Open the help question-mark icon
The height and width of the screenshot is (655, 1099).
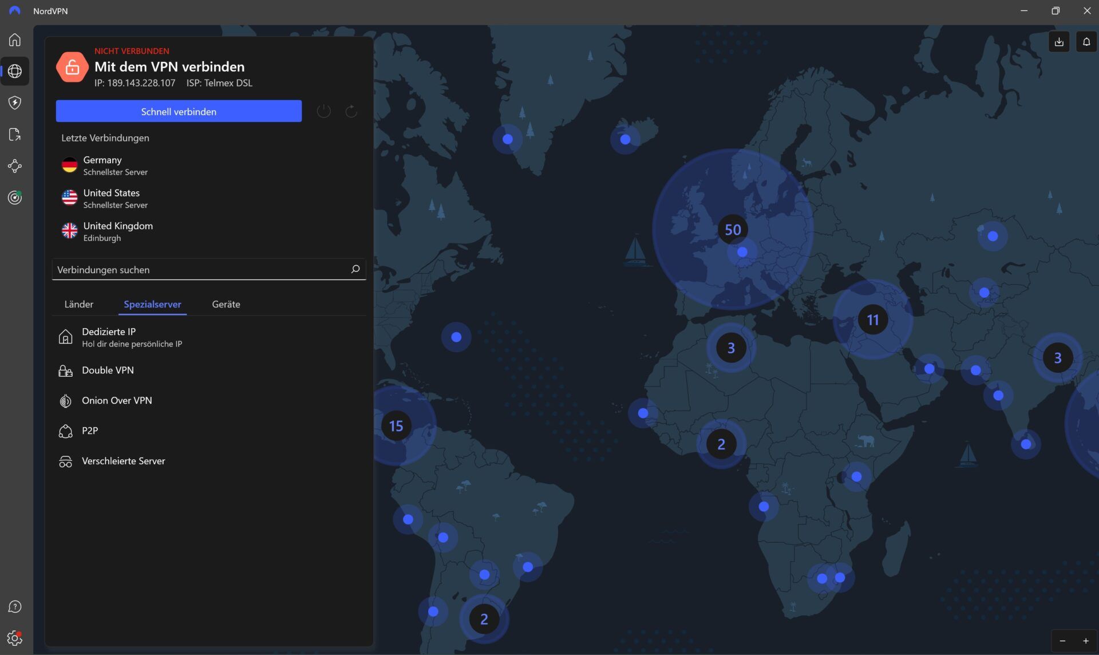coord(15,607)
